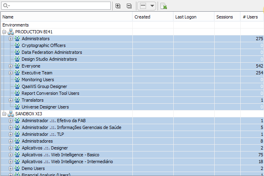Expand Aplicativos Web Intelligence - Basico group
Screen dimensions: 264x176
pos(10,155)
